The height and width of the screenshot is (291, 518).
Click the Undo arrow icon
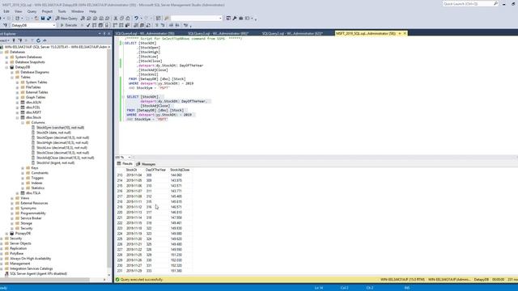click(136, 19)
